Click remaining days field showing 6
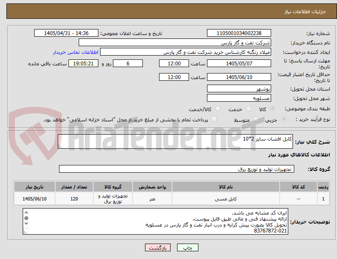This screenshot has height=259, width=337. pos(128,63)
